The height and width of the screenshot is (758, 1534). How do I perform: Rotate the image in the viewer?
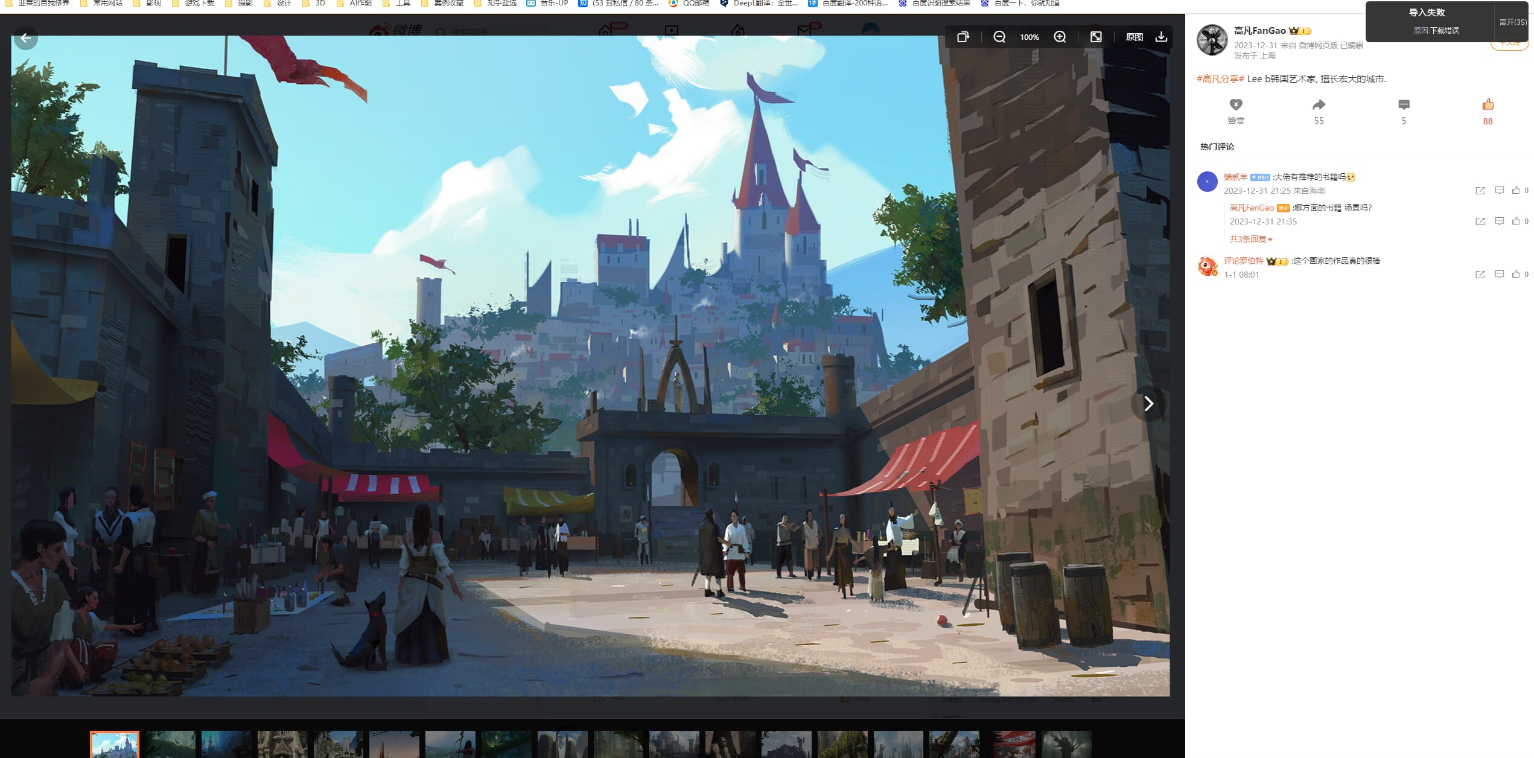963,37
